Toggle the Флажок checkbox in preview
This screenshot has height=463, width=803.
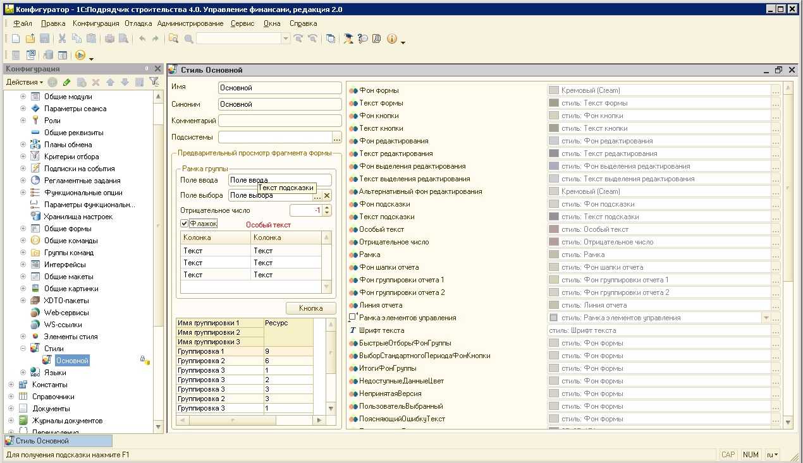tap(185, 224)
